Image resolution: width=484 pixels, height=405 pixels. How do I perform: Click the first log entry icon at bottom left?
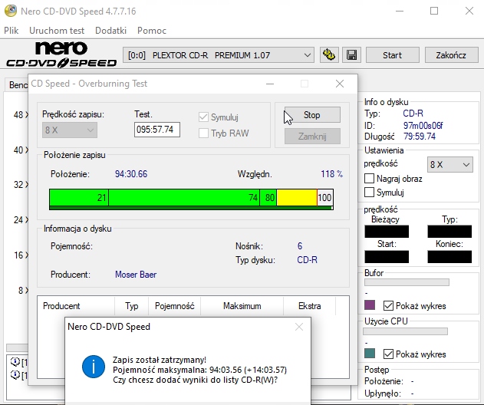click(15, 361)
